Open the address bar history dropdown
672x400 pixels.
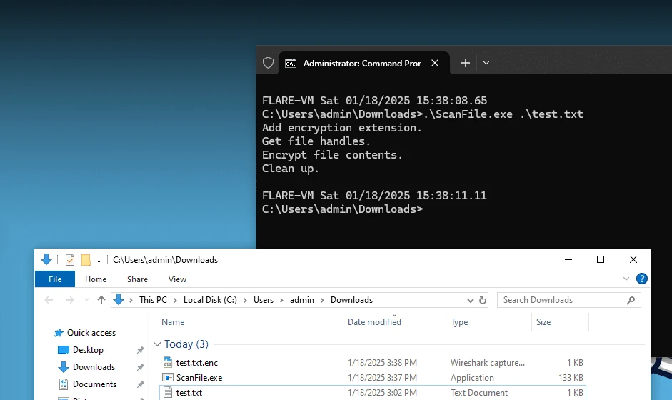pyautogui.click(x=470, y=301)
